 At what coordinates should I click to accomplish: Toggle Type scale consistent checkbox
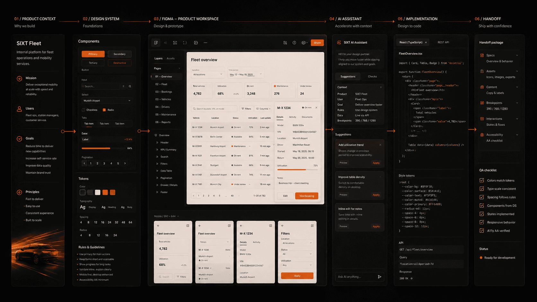tap(482, 189)
